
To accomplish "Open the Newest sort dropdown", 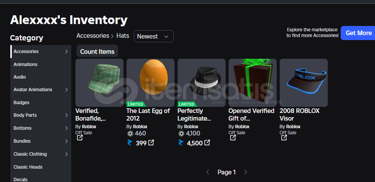I will (x=154, y=36).
